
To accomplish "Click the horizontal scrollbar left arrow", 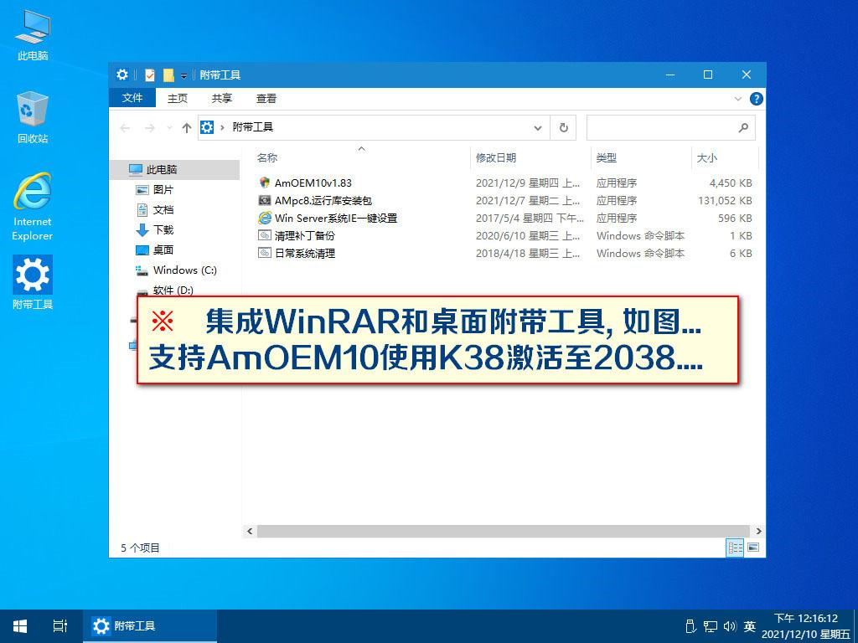I will (250, 531).
